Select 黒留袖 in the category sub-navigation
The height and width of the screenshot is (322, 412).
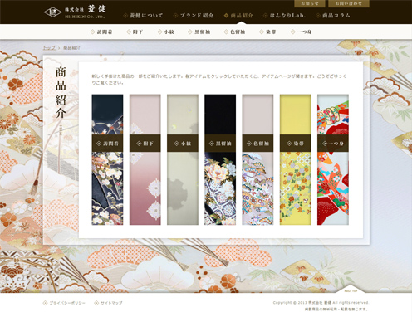click(x=199, y=32)
